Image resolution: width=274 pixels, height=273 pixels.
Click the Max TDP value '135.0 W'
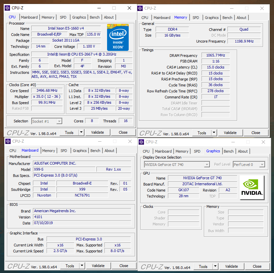[x=93, y=34]
